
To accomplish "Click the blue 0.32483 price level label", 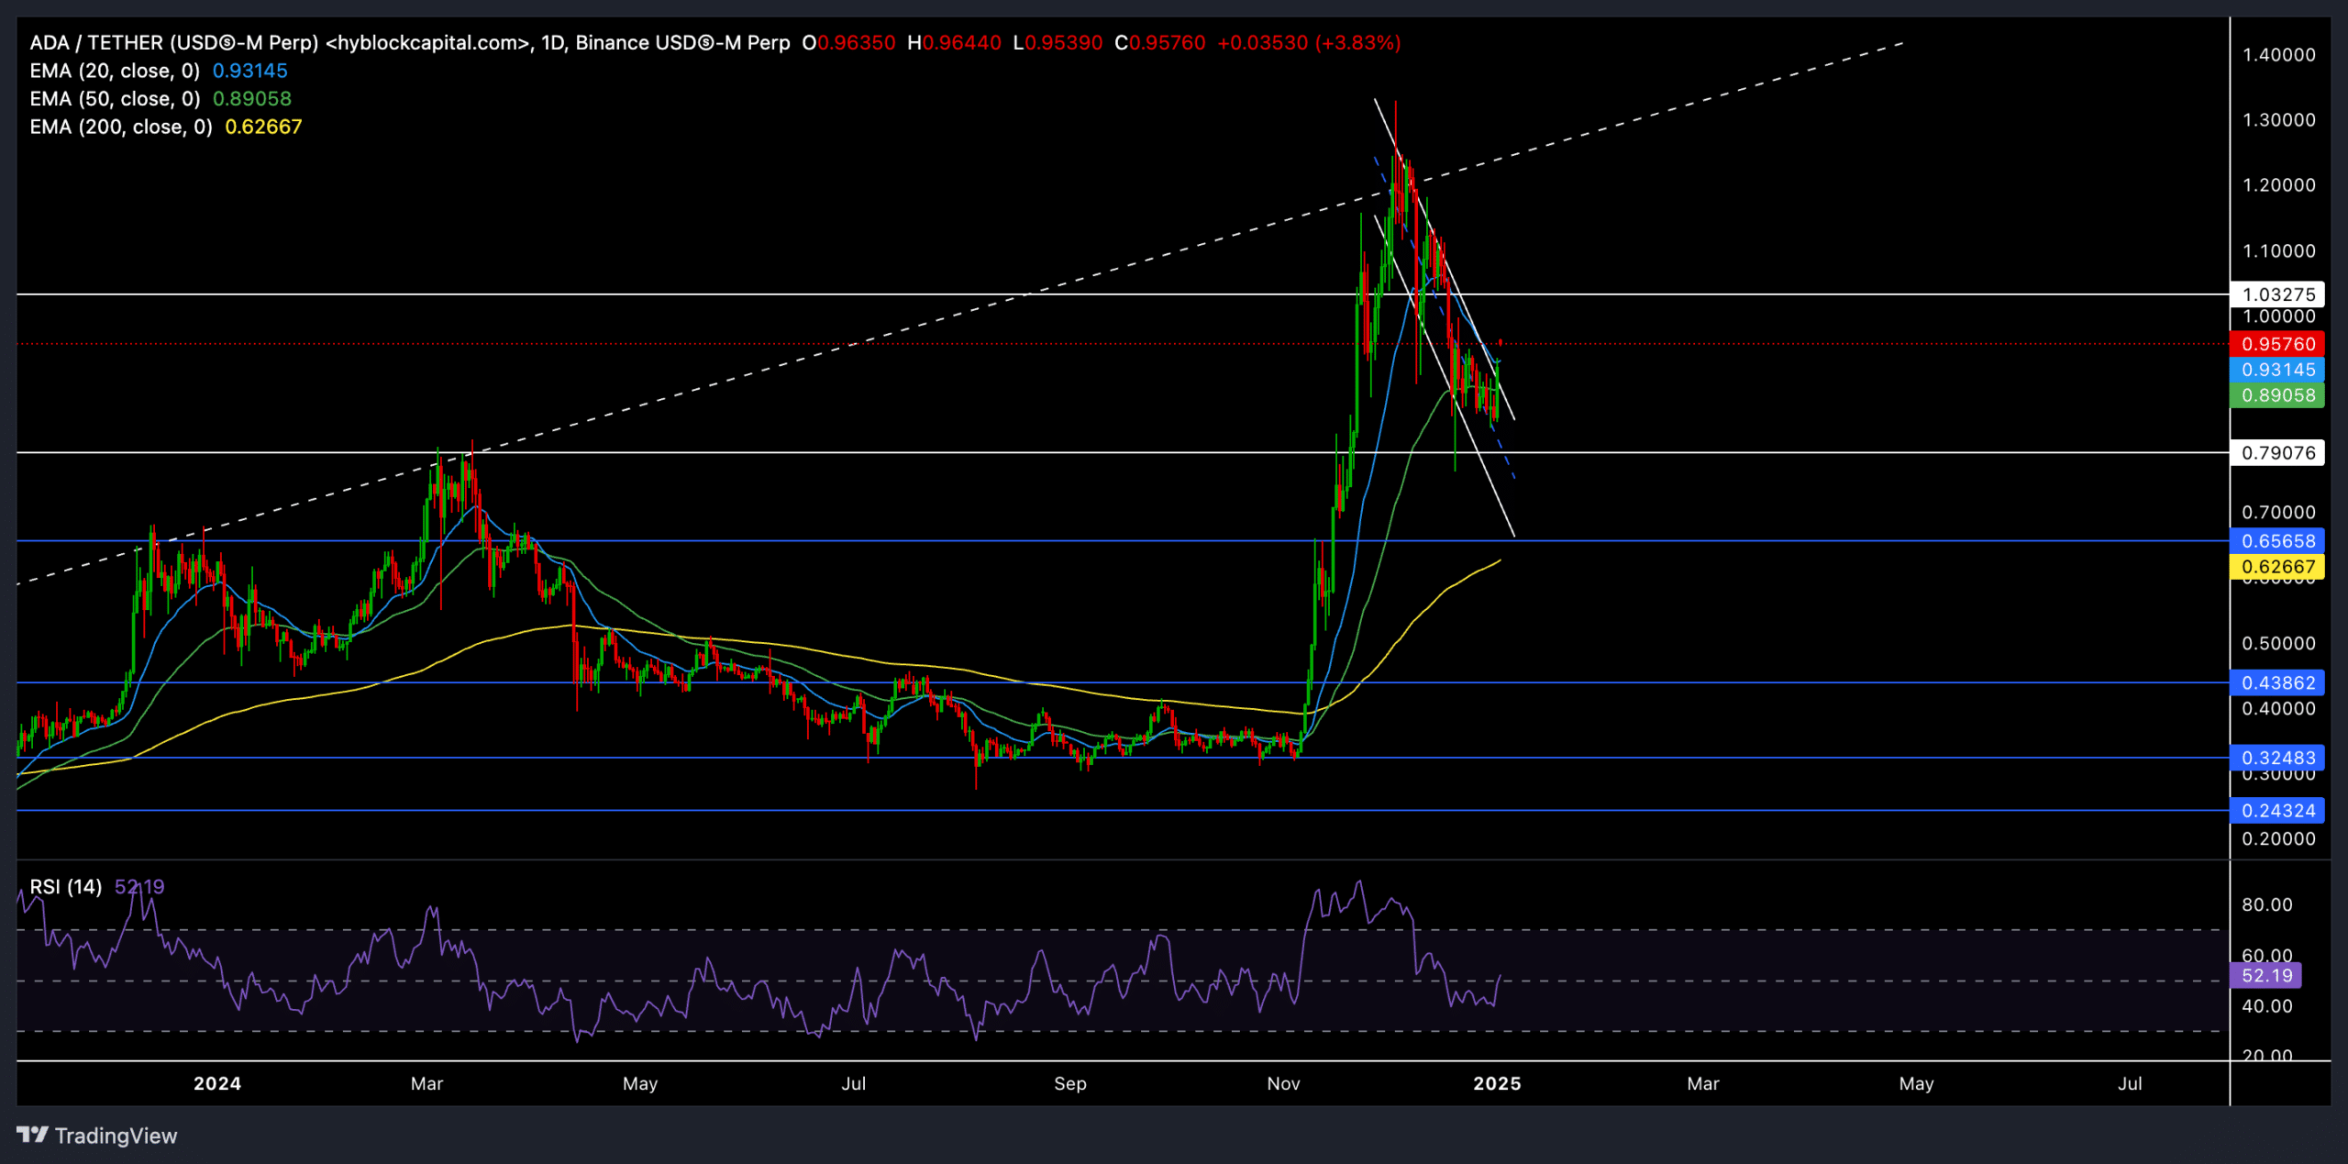I will (2277, 758).
